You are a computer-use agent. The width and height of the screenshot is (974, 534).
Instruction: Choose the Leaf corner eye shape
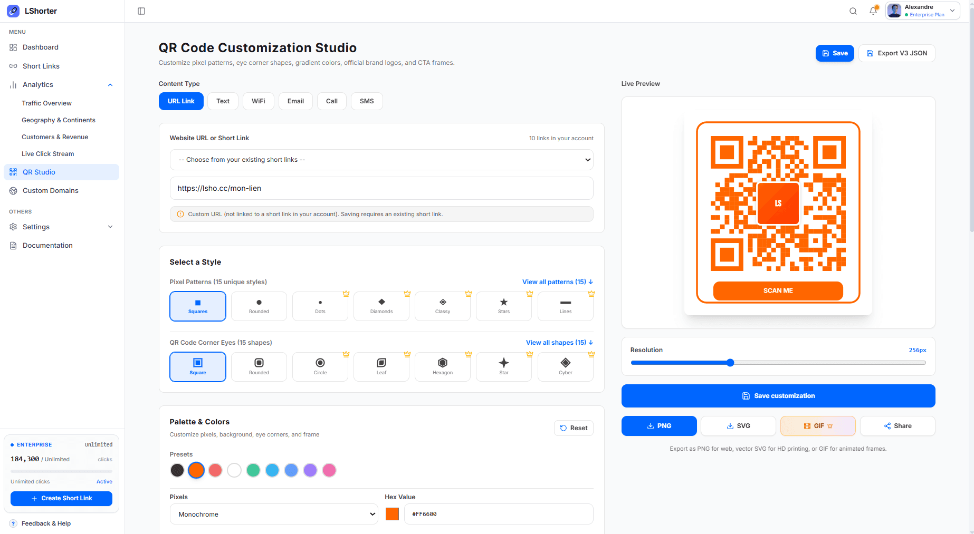pos(381,367)
